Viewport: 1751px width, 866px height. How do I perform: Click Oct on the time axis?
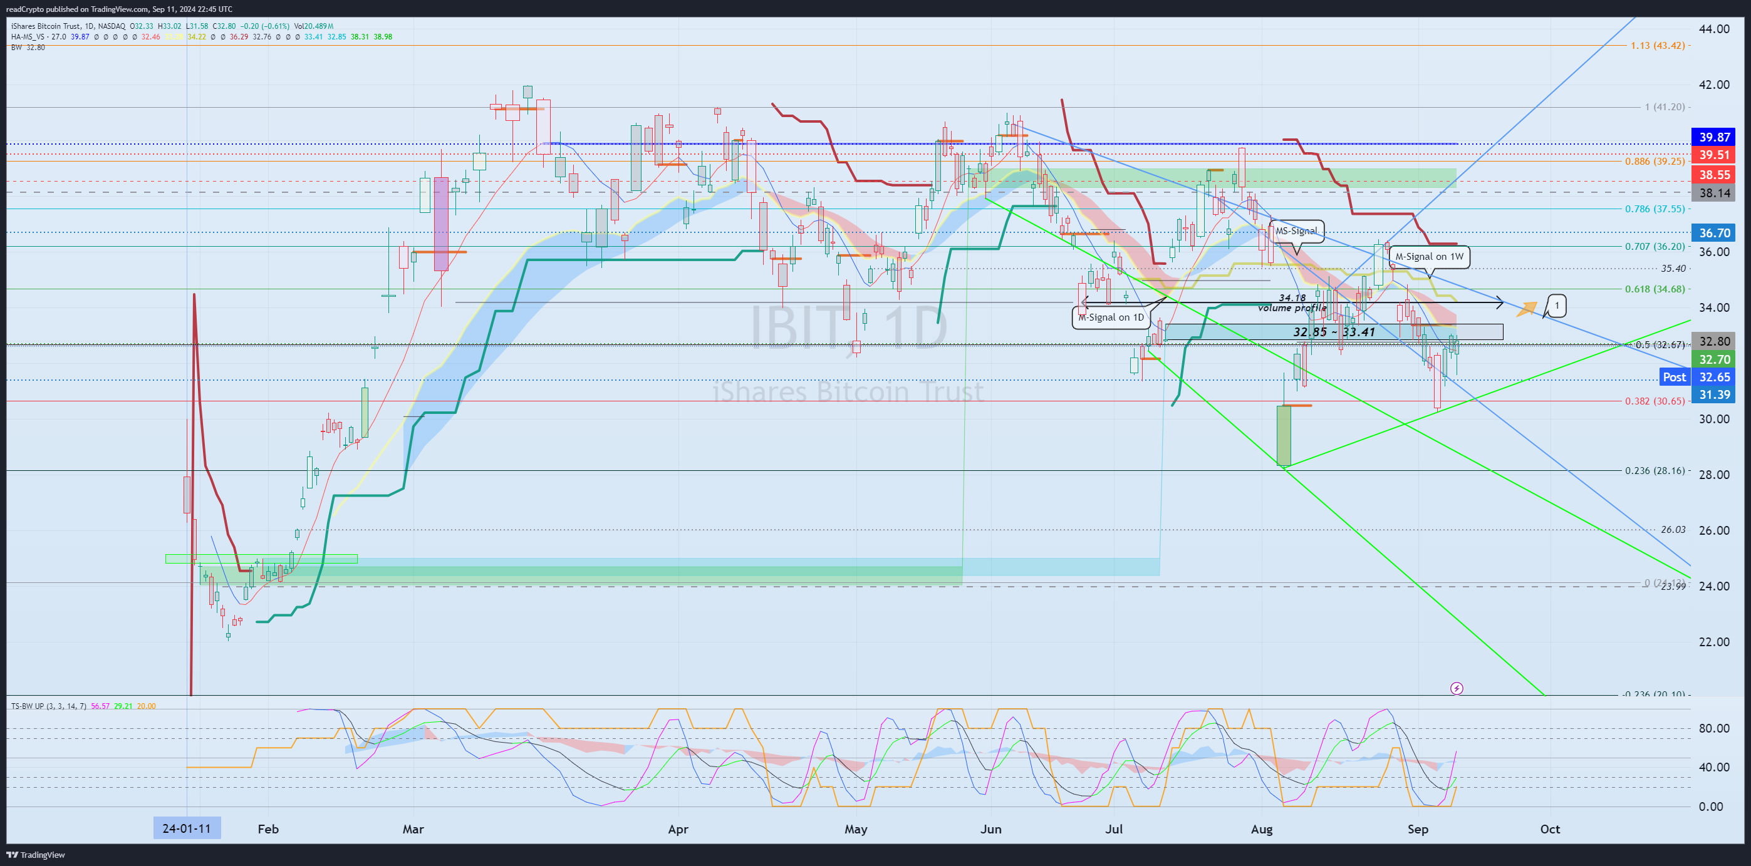[x=1550, y=829]
